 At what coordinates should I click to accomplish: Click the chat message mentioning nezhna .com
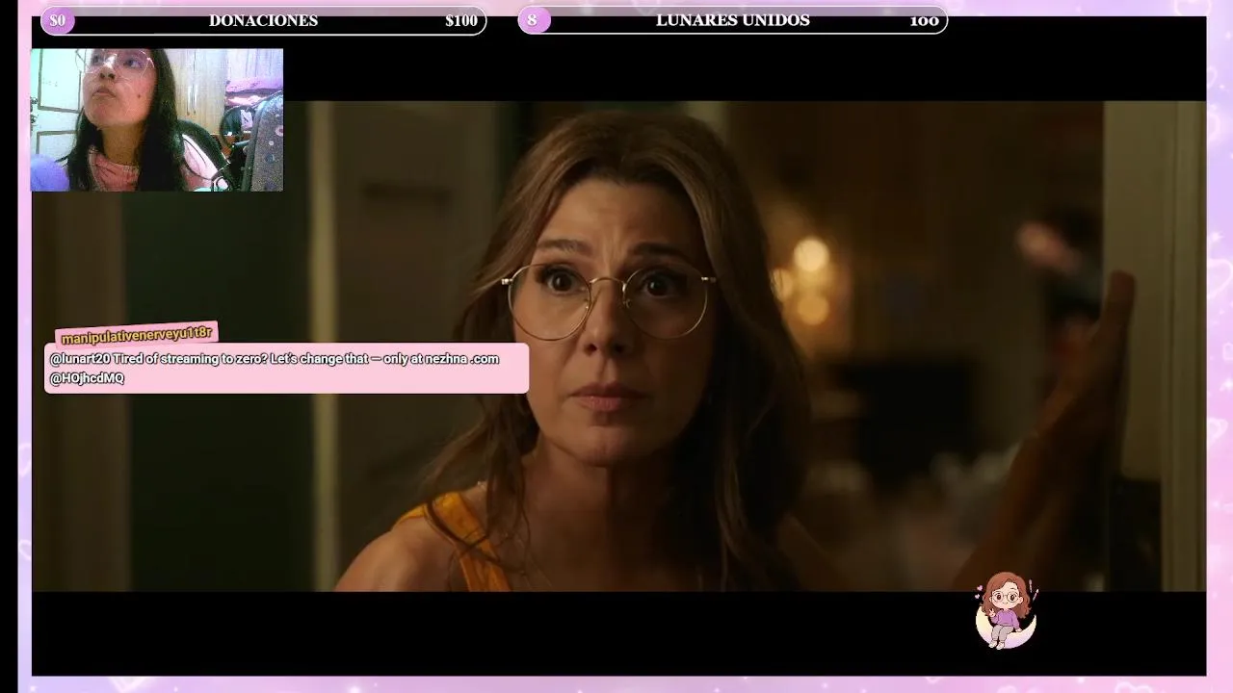tap(286, 369)
